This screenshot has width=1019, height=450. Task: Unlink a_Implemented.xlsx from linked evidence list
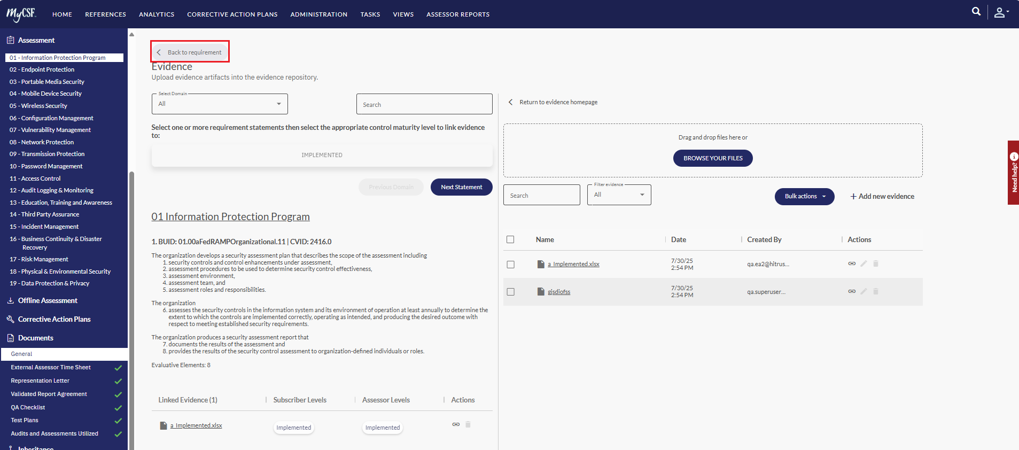click(x=456, y=424)
